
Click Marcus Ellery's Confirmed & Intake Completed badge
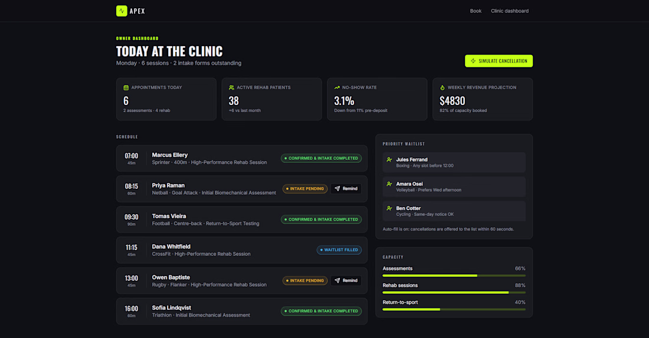[321, 159]
